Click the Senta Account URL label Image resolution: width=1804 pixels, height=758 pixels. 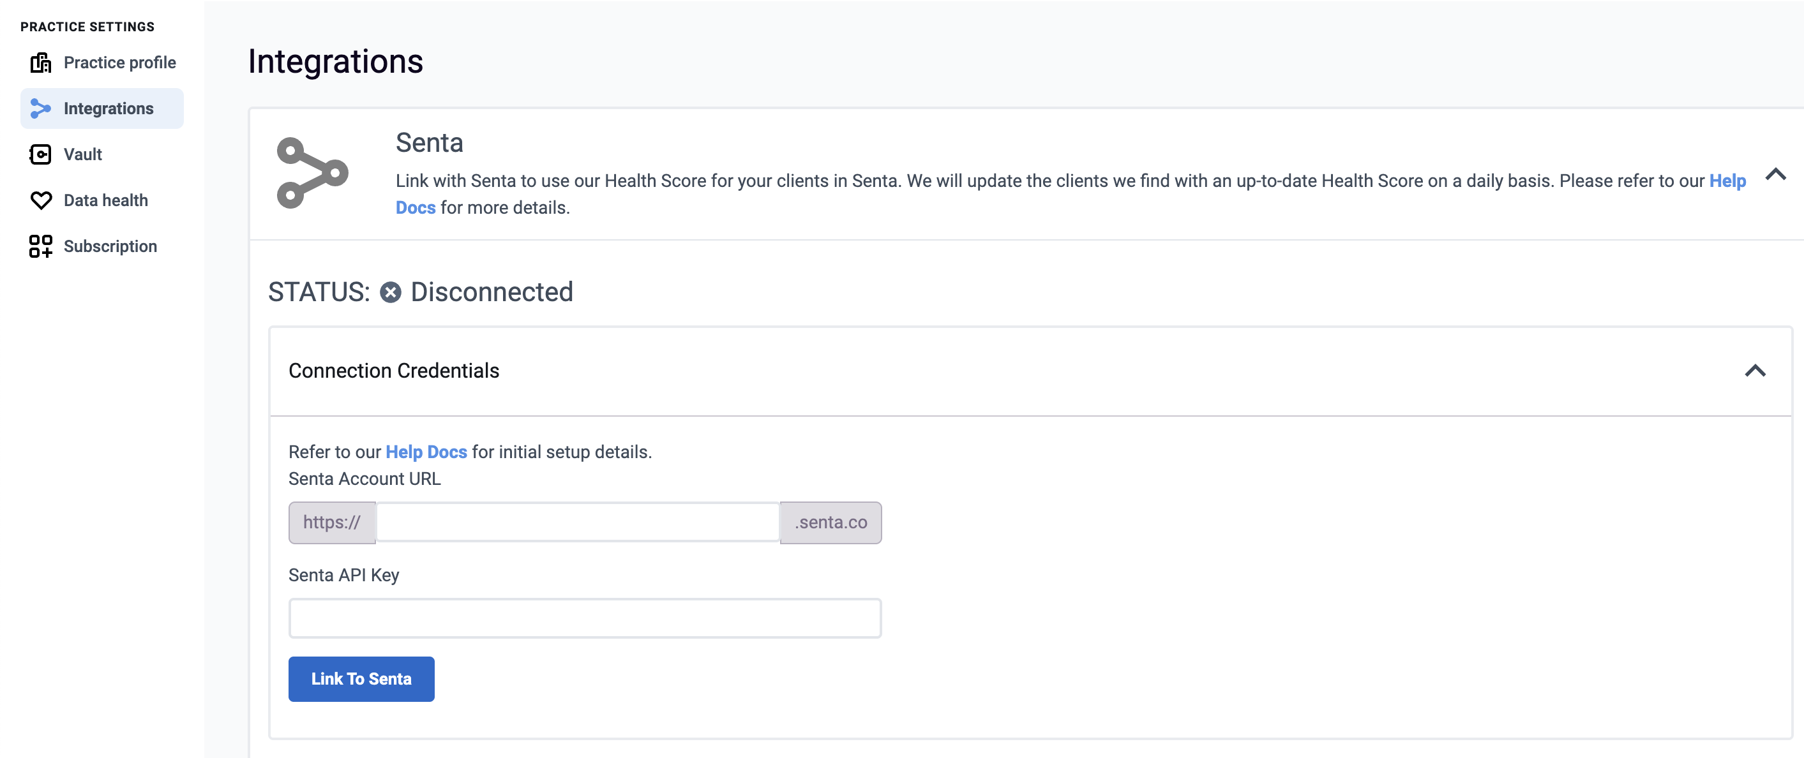pos(365,479)
